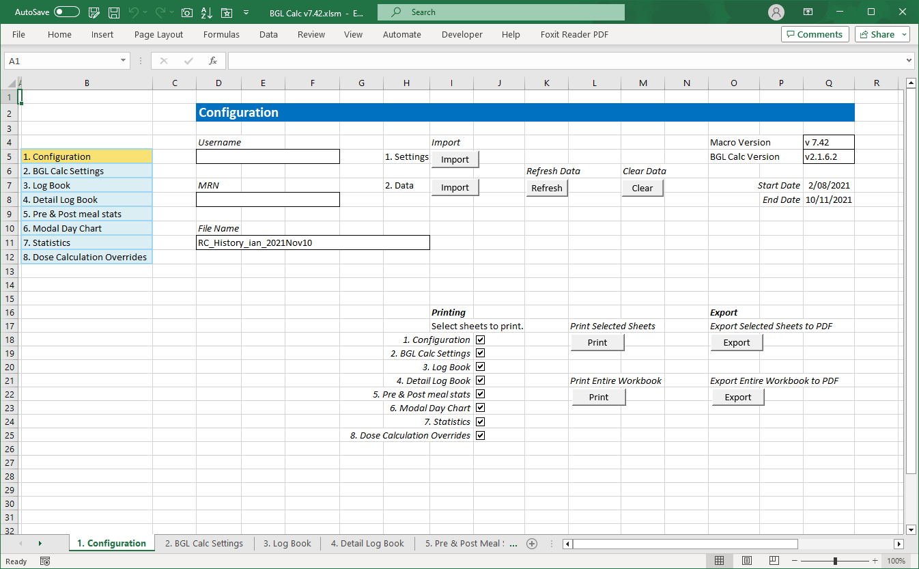Uncheck the 7. Statistics print checkbox
The width and height of the screenshot is (919, 569).
[480, 421]
